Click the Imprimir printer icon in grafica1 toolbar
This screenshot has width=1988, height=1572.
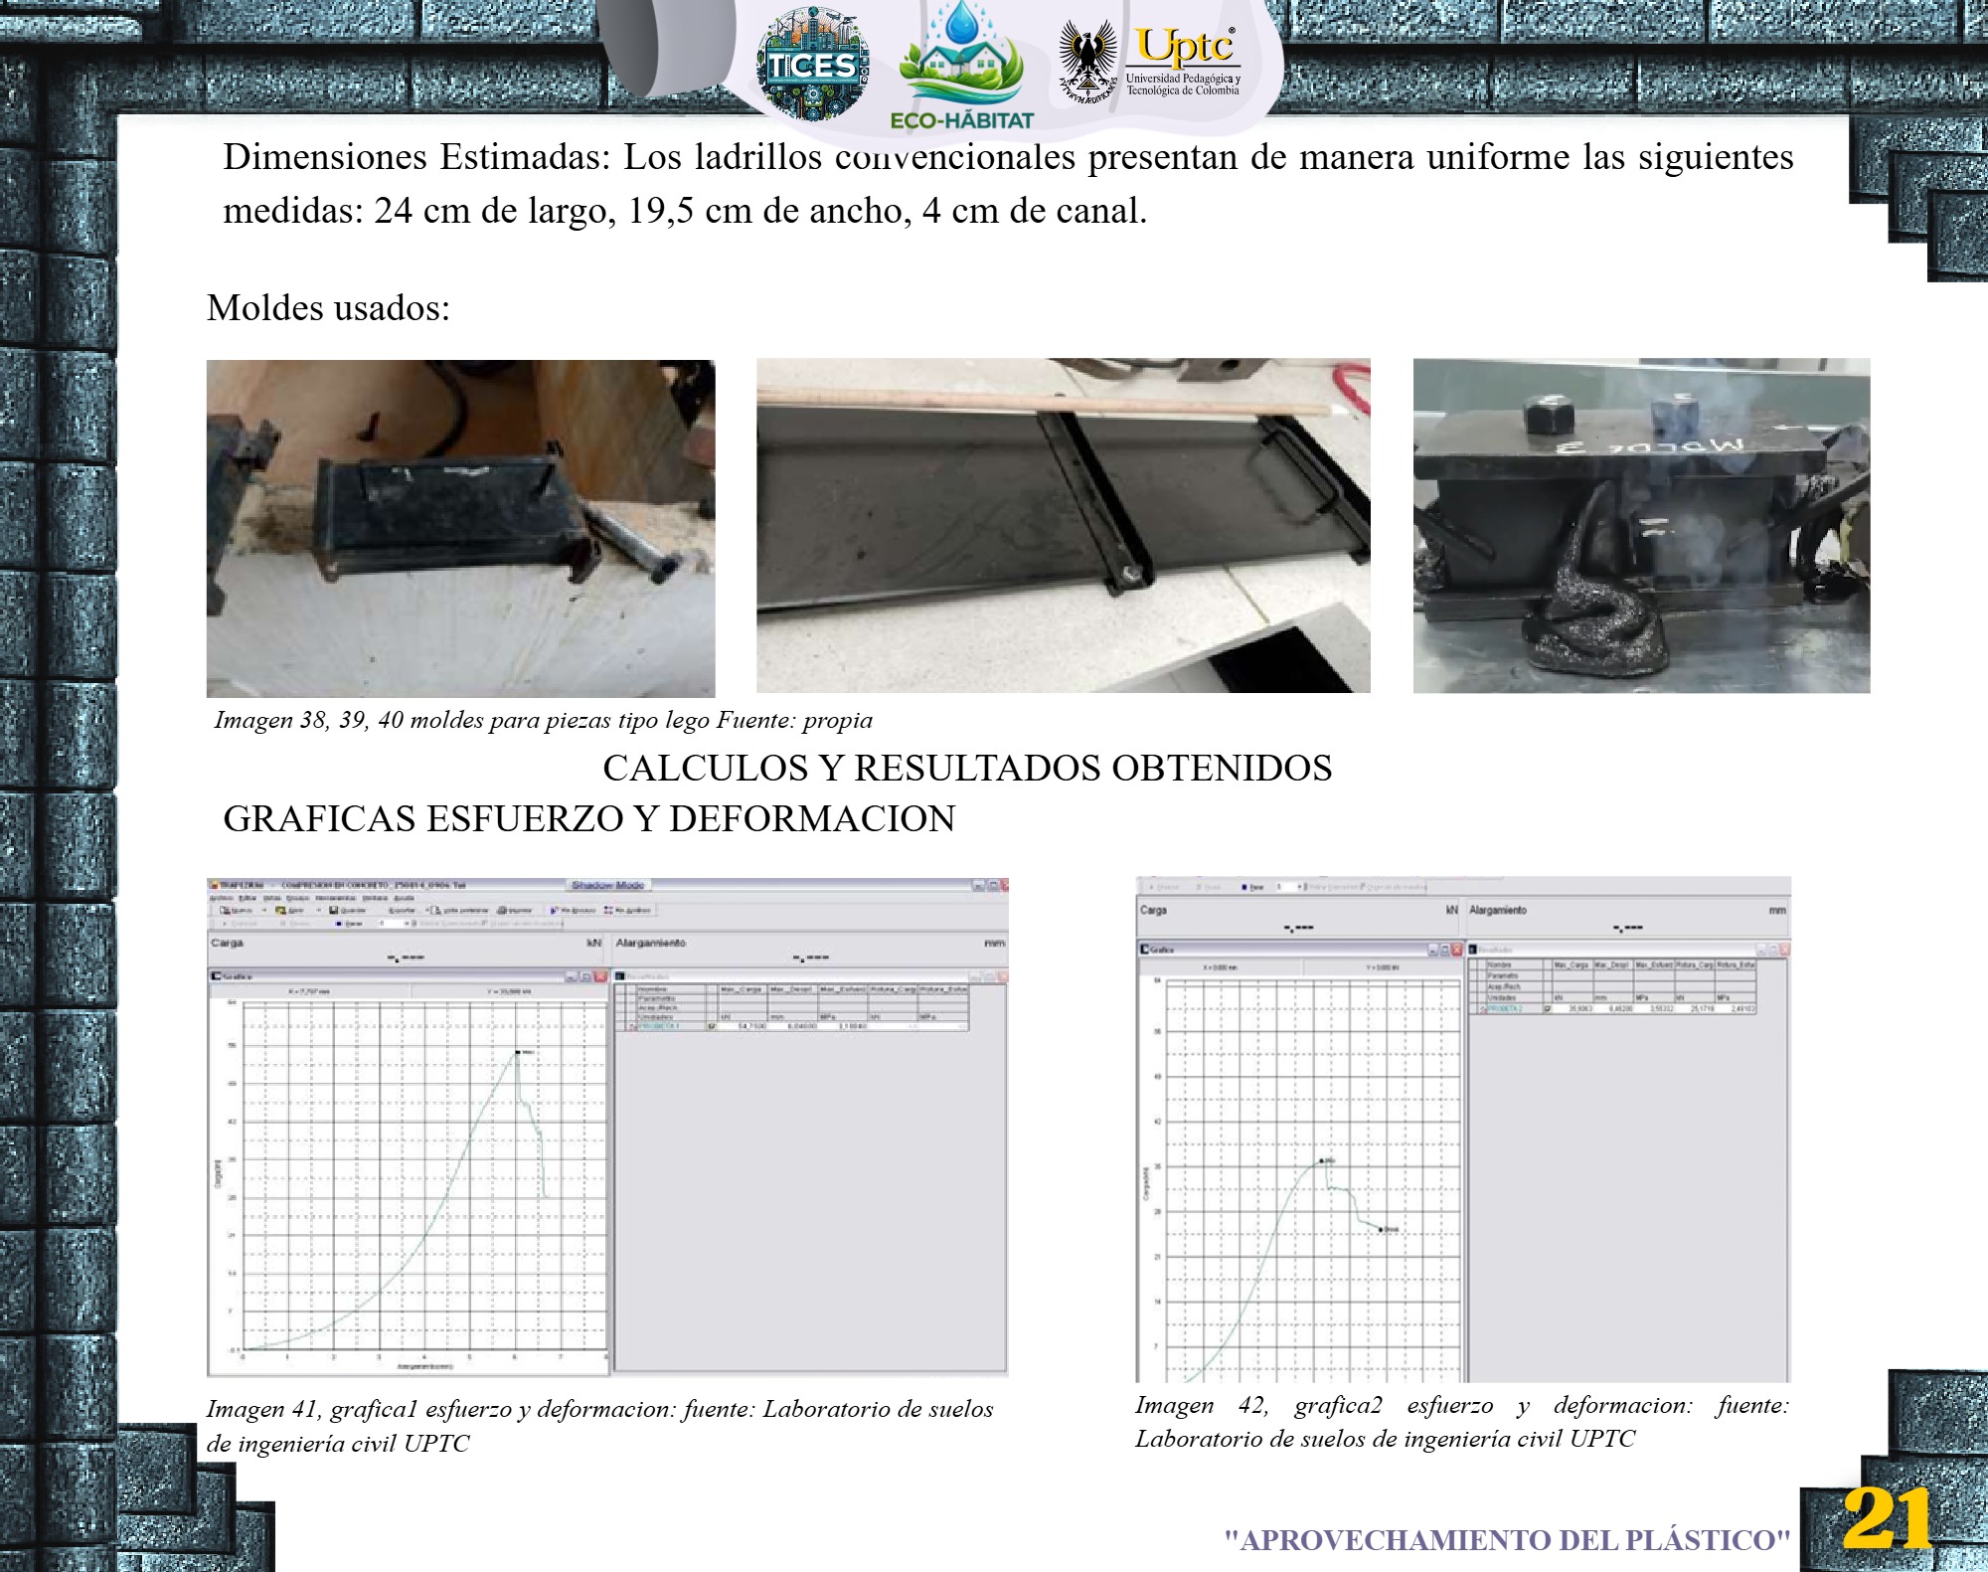pyautogui.click(x=502, y=910)
